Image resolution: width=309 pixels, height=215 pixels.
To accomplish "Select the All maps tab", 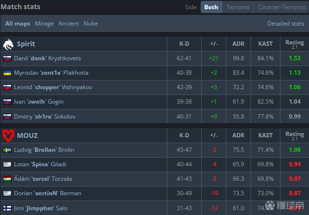I will pos(18,24).
